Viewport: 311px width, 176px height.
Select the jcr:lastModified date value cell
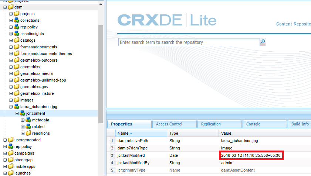251,155
